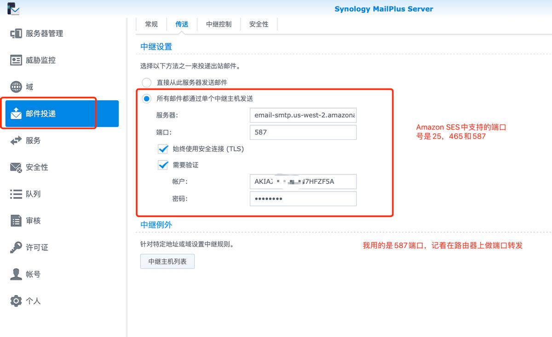Click the 服务器 input field
This screenshot has height=337, width=552.
click(x=303, y=115)
